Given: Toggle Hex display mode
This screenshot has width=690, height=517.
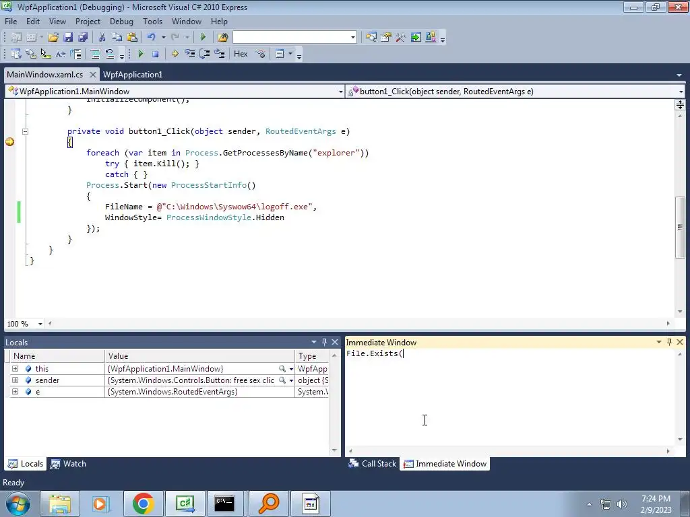Looking at the screenshot, I should click(x=241, y=54).
